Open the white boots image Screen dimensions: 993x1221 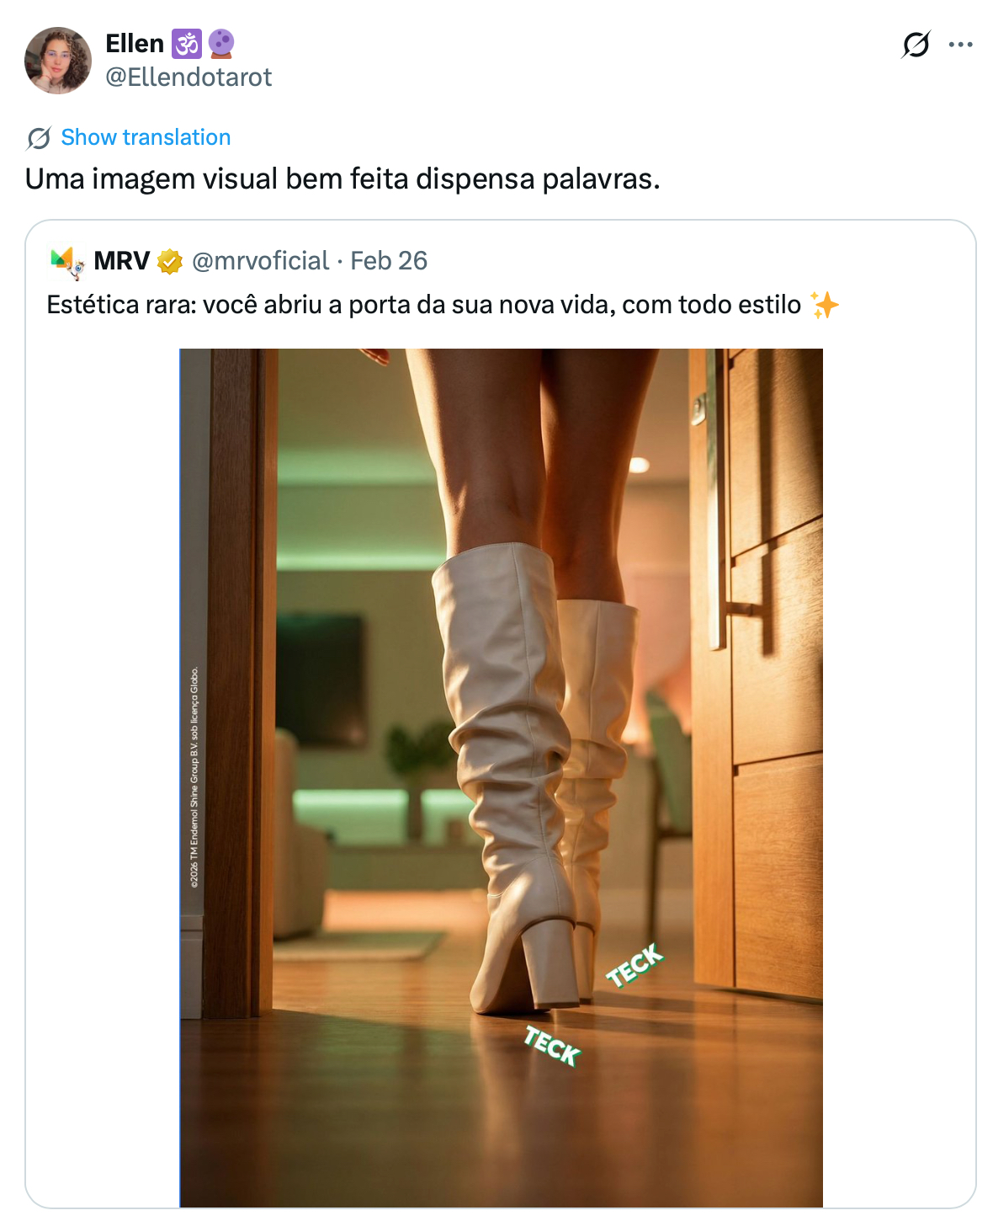501,777
